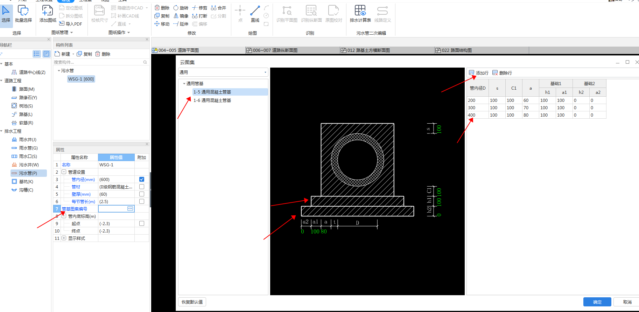Click 恢复默认值 button
This screenshot has width=639, height=312.
tap(192, 302)
